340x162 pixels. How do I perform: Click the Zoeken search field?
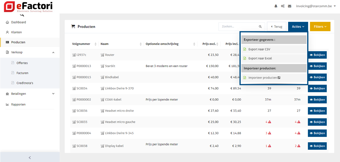coord(238,26)
